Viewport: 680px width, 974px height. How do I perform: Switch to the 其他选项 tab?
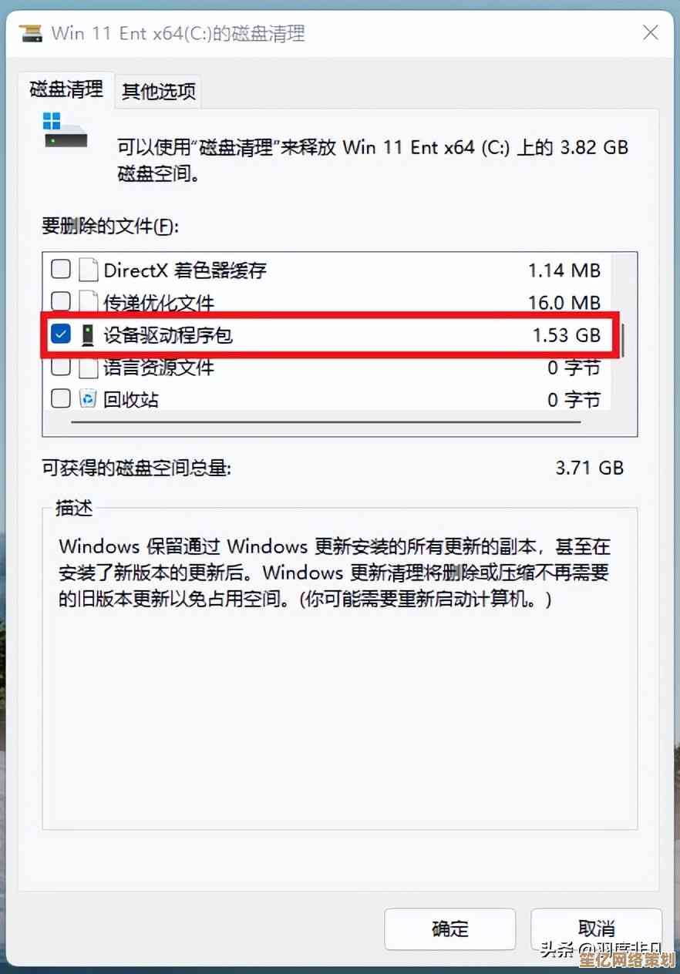159,91
